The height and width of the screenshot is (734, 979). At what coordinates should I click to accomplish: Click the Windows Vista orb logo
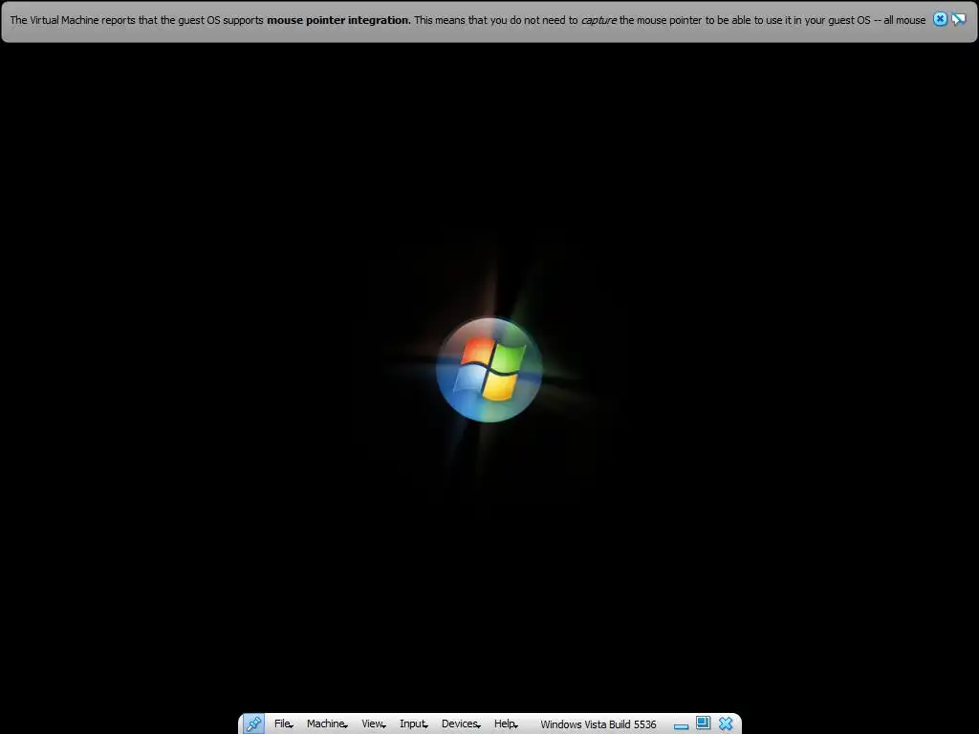489,370
